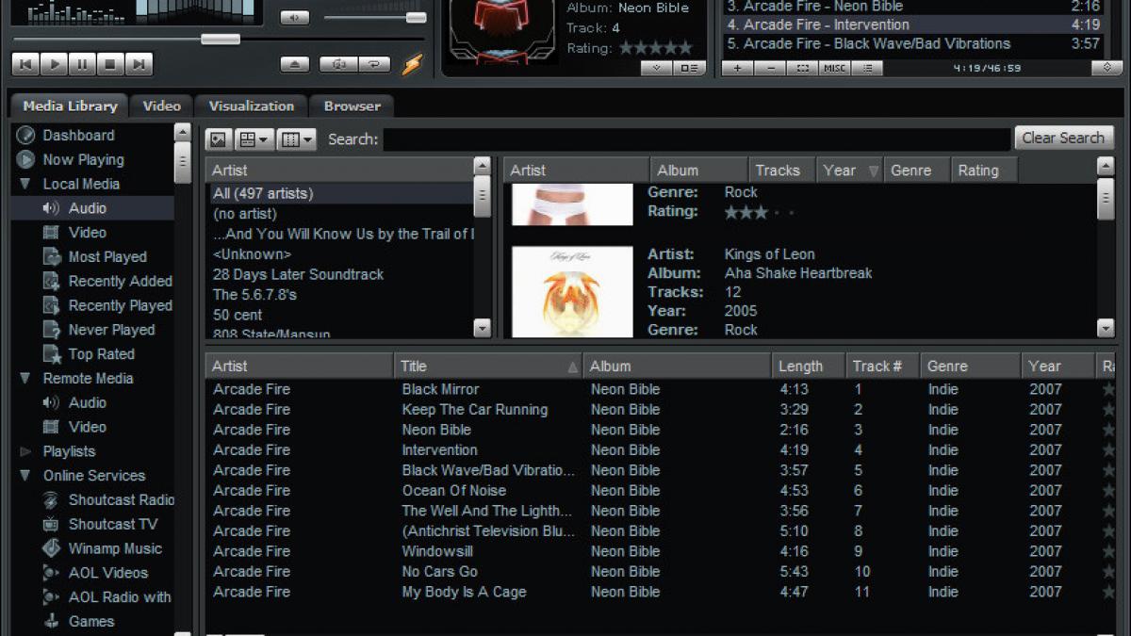This screenshot has height=636, width=1131.
Task: Toggle repeat playback mode
Action: (x=373, y=65)
